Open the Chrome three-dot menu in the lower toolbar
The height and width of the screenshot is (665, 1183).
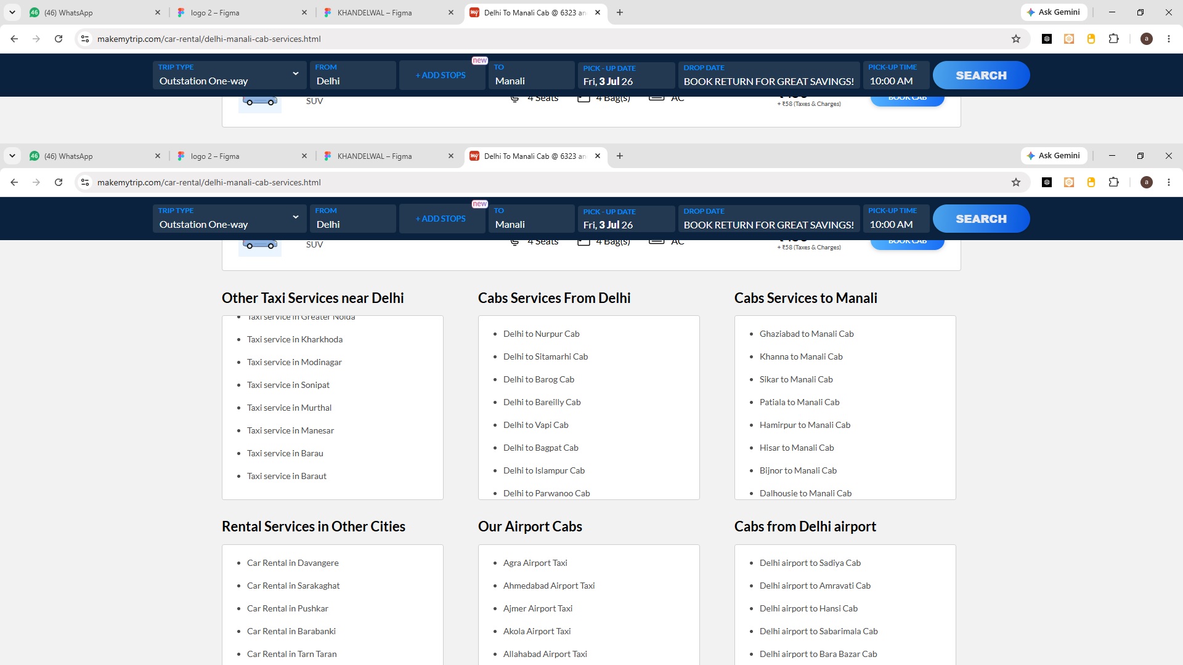click(x=1169, y=182)
